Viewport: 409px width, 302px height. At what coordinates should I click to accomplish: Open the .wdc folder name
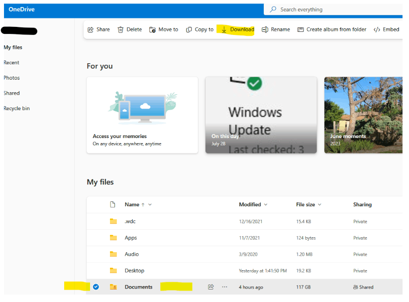coord(130,221)
